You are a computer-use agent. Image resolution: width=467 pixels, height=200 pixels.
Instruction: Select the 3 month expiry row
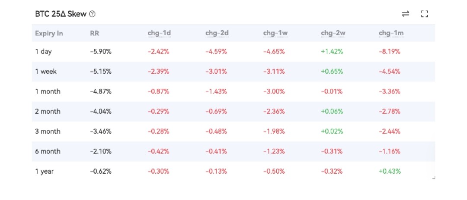point(48,131)
